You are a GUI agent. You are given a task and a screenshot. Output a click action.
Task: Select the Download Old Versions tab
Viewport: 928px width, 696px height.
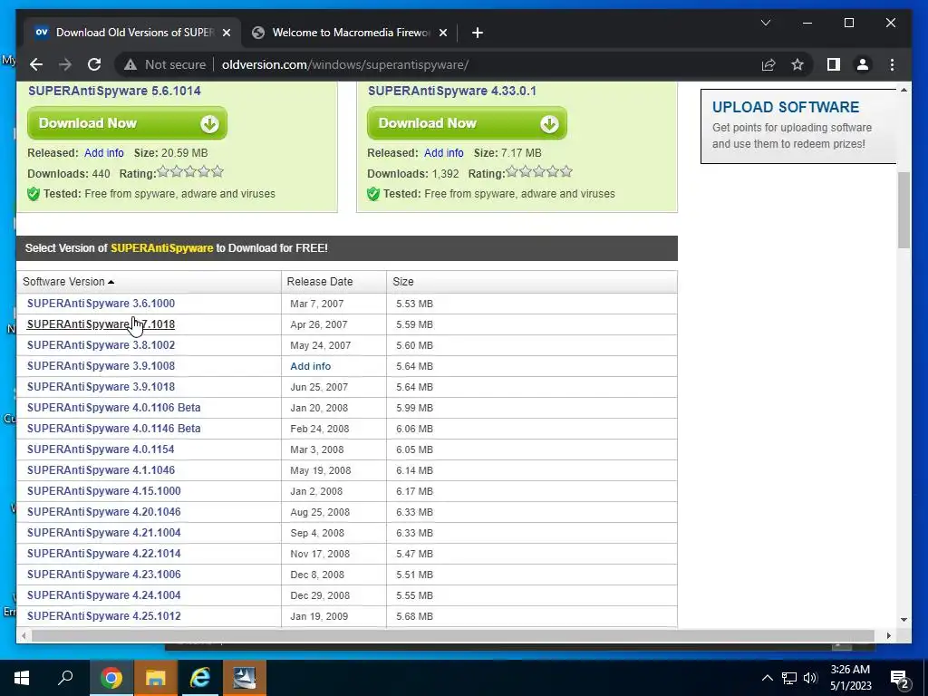click(132, 33)
